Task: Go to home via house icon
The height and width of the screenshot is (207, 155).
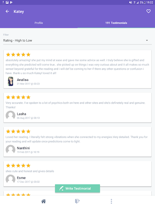Action: coord(43,201)
